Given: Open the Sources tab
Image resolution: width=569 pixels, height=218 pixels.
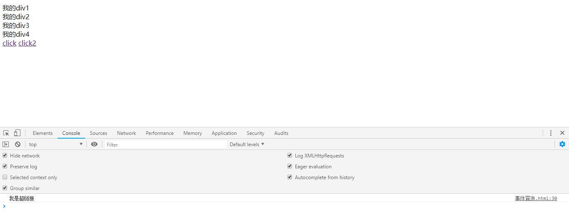Looking at the screenshot, I should pos(98,133).
